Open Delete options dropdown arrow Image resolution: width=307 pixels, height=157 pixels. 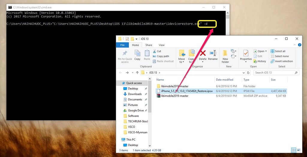203,62
